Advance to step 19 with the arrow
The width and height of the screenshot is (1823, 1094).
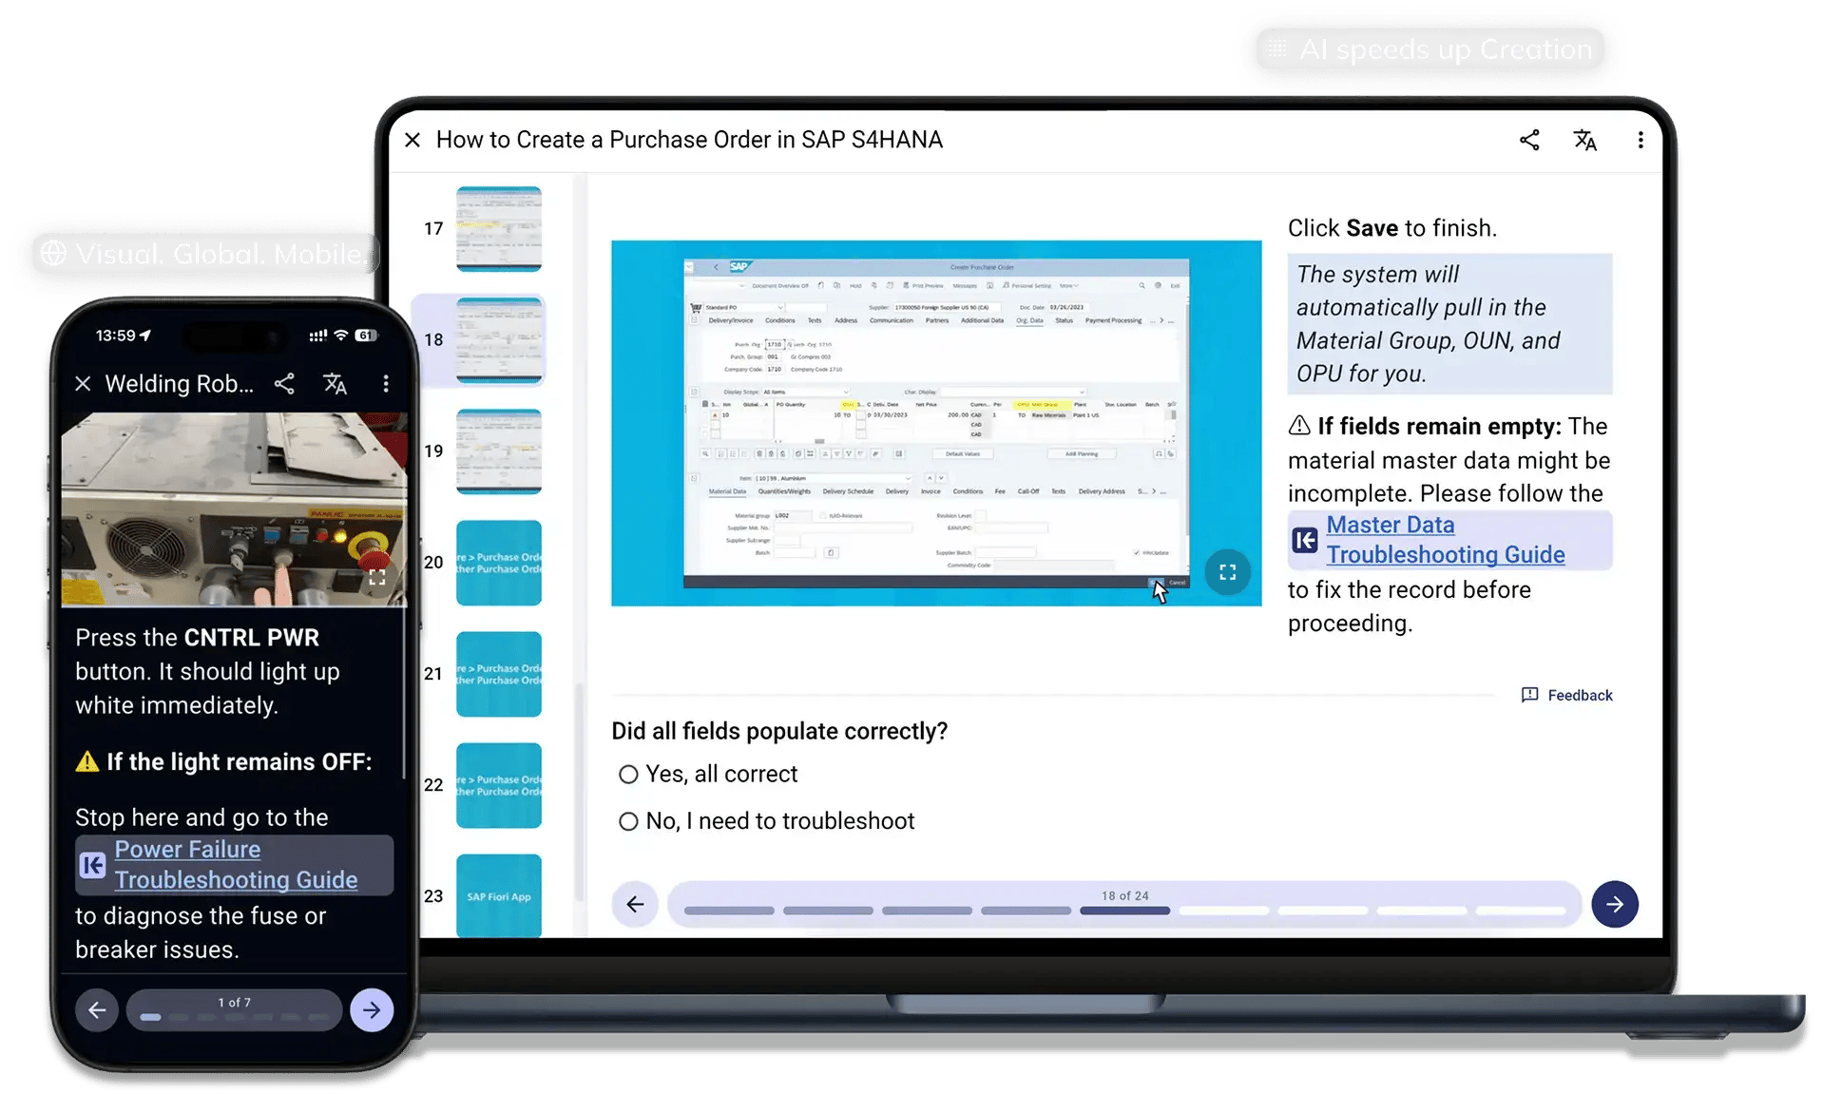click(x=1614, y=904)
